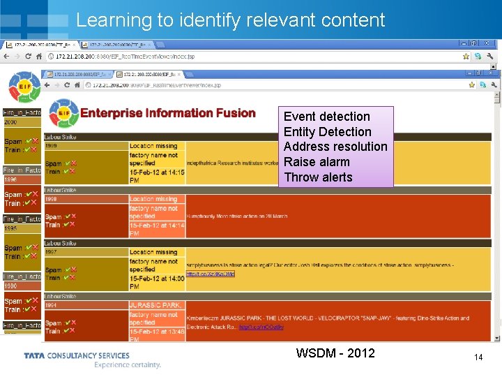This screenshot has width=502, height=377.
Task: Click Train red X for outer event 1995
Action: (34, 256)
